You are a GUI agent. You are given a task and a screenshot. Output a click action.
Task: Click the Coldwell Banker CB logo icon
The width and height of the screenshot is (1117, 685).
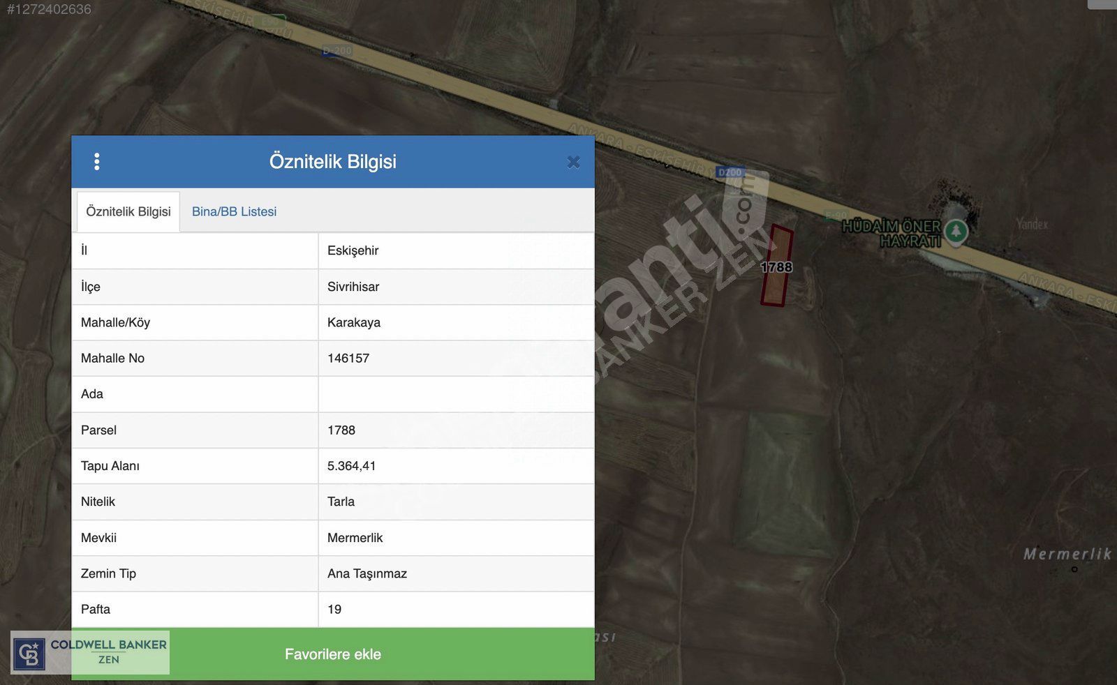click(x=29, y=654)
